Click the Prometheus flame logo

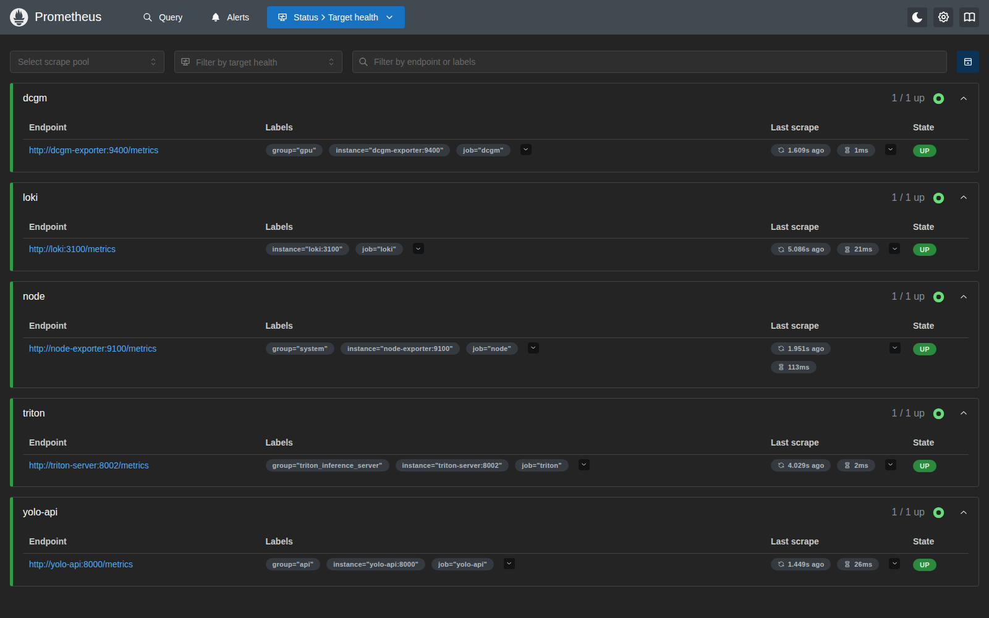click(19, 17)
